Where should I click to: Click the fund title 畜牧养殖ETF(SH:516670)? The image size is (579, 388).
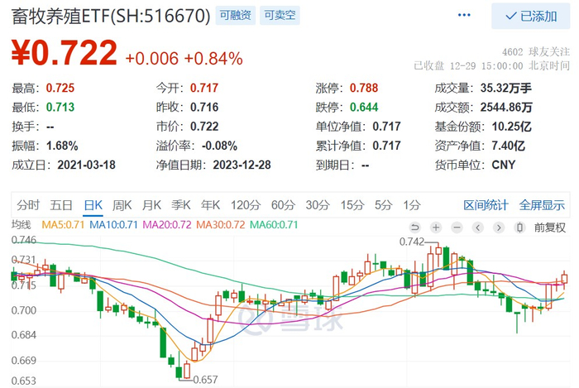(111, 16)
